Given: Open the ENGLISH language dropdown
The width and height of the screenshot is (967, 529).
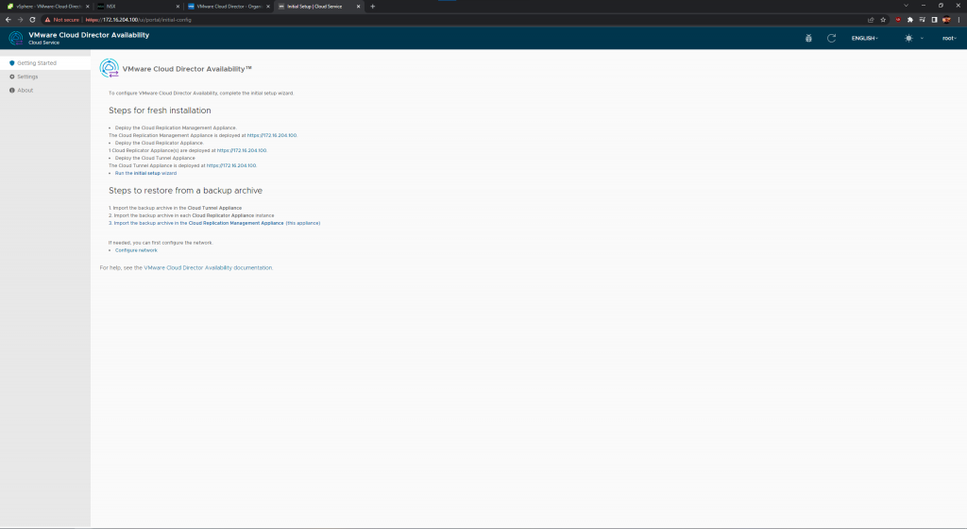Looking at the screenshot, I should coord(865,38).
